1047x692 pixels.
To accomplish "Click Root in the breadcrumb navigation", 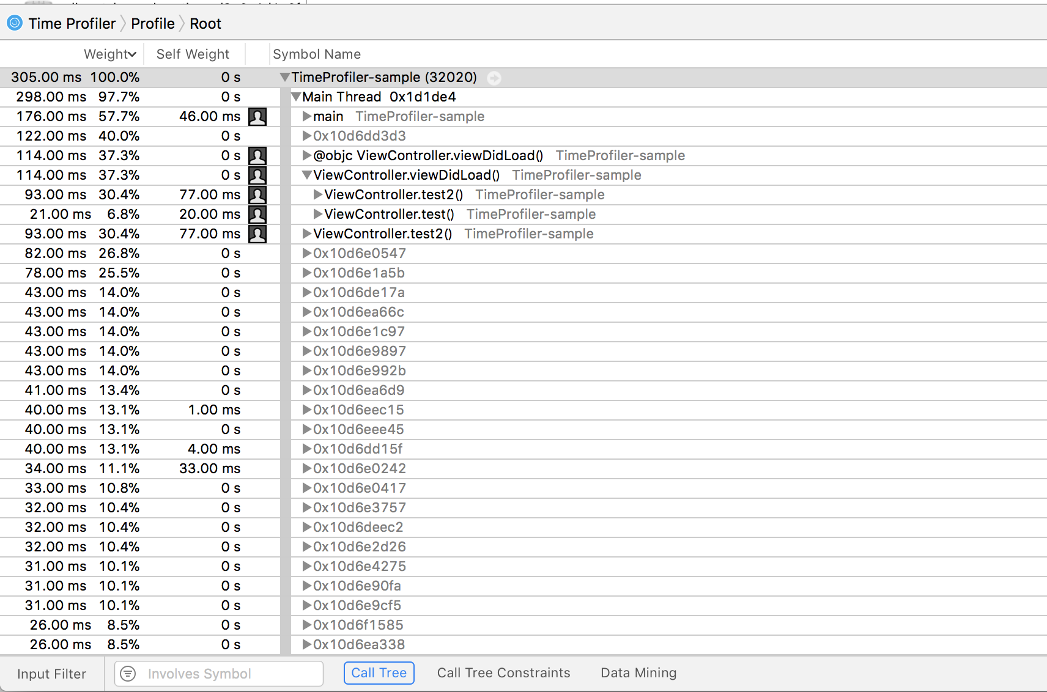I will pos(205,23).
